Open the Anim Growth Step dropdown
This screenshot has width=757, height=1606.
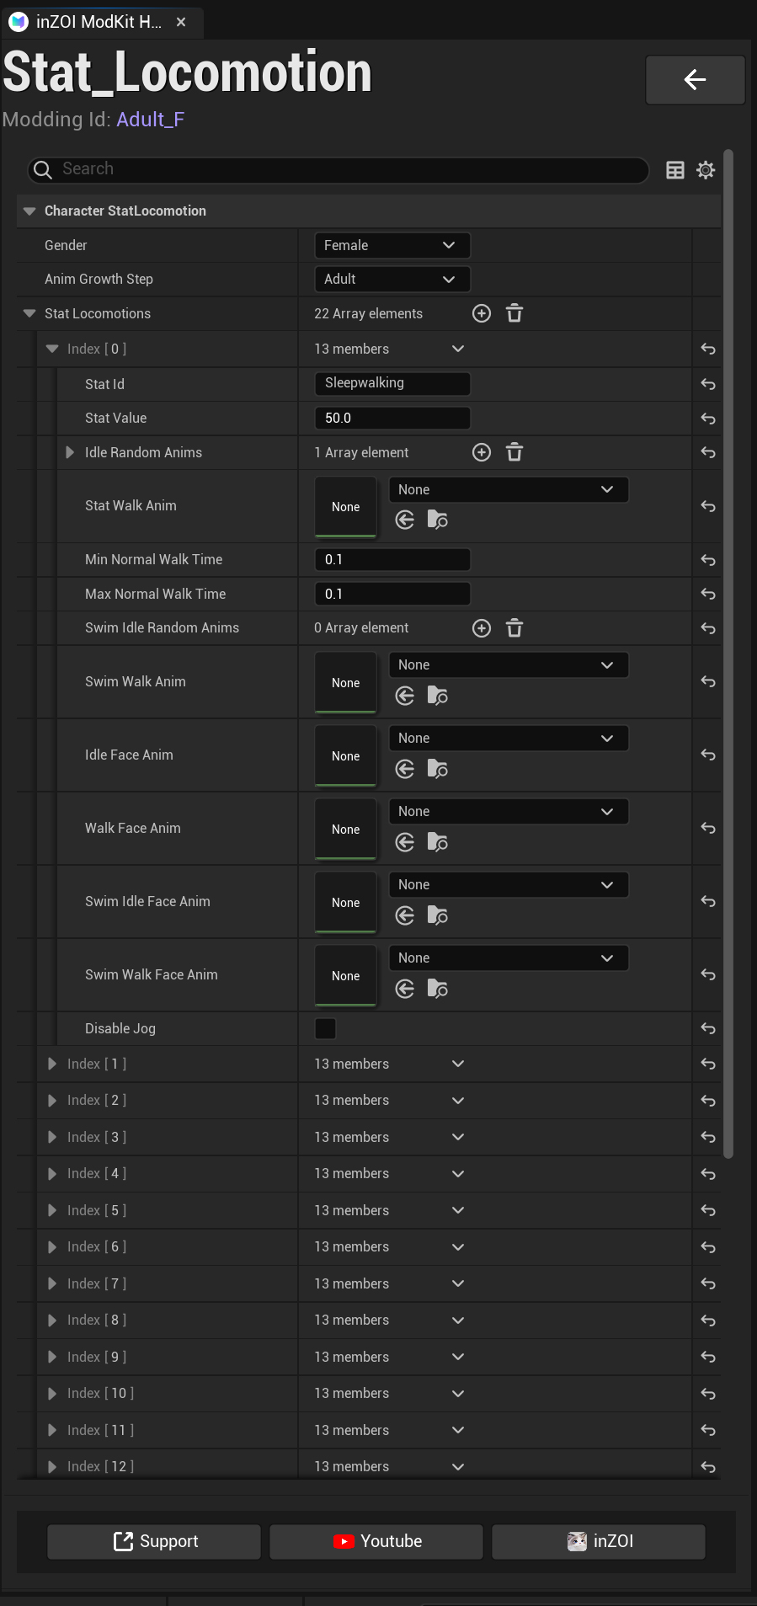coord(392,279)
